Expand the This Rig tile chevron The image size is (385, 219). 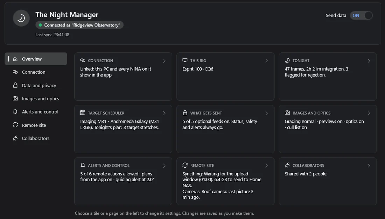[266, 61]
